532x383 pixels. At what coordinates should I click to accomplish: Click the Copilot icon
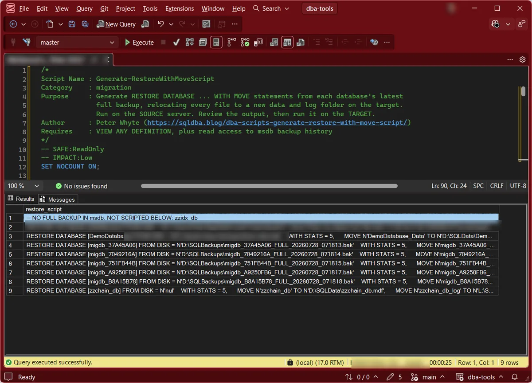[496, 24]
